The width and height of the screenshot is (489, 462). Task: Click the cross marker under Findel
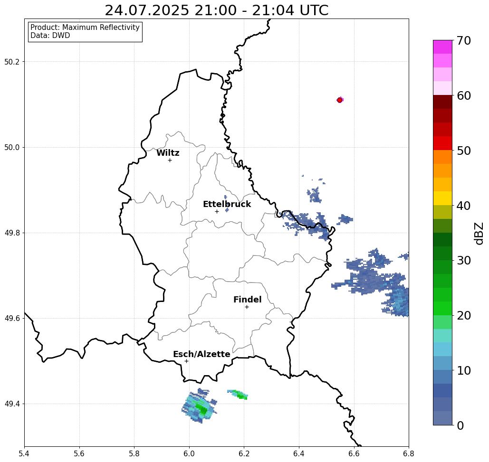coord(247,307)
